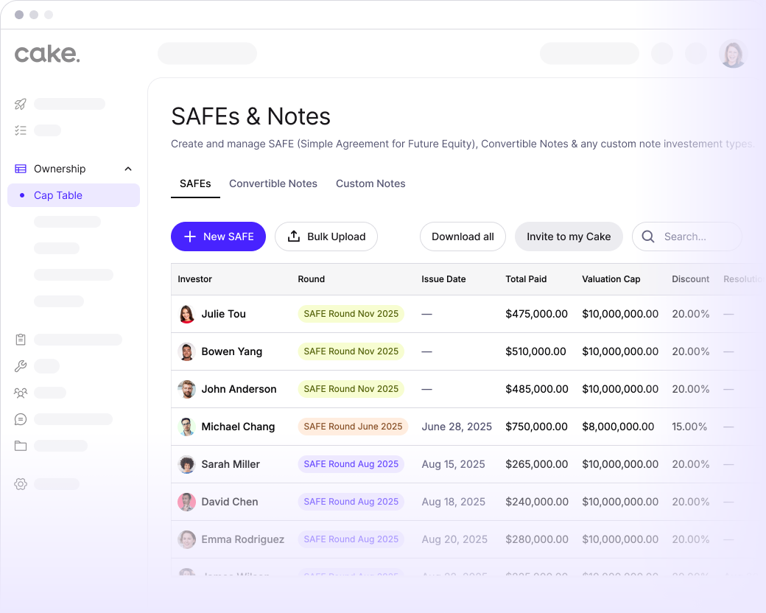Open the Custom Notes tab
This screenshot has height=613, width=766.
pos(370,183)
